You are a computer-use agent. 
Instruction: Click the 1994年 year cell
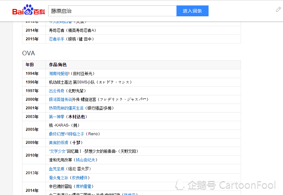[x=34, y=74]
